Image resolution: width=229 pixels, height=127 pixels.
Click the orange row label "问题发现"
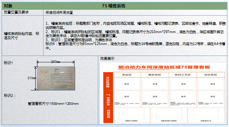coord(108,116)
